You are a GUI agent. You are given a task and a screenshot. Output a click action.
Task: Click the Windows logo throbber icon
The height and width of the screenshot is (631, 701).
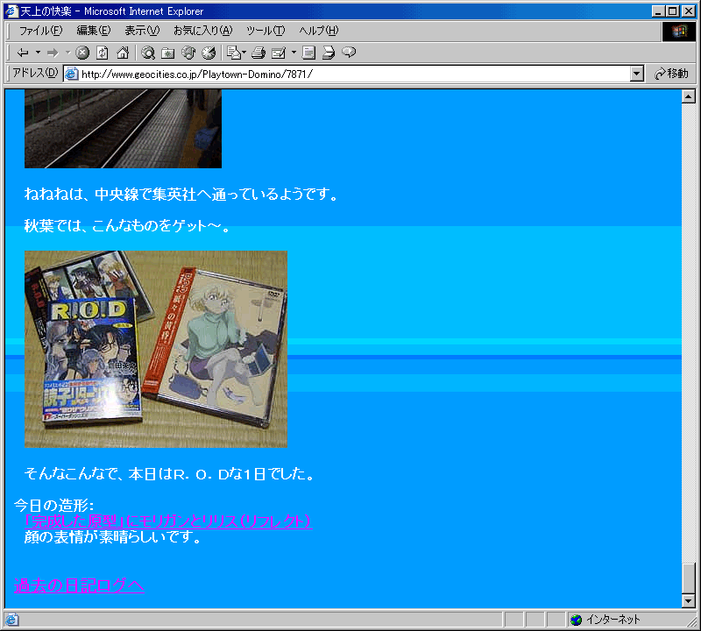(x=678, y=31)
